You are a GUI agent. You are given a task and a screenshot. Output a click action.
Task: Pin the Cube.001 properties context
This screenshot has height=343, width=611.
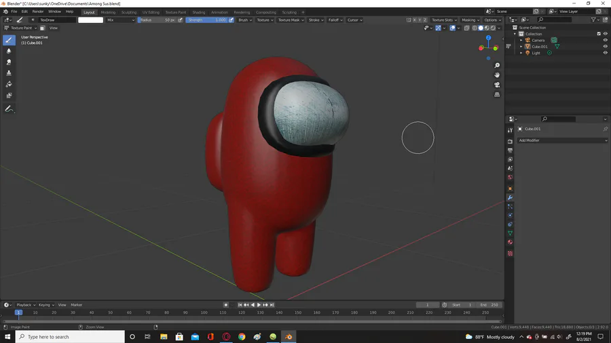tap(605, 129)
